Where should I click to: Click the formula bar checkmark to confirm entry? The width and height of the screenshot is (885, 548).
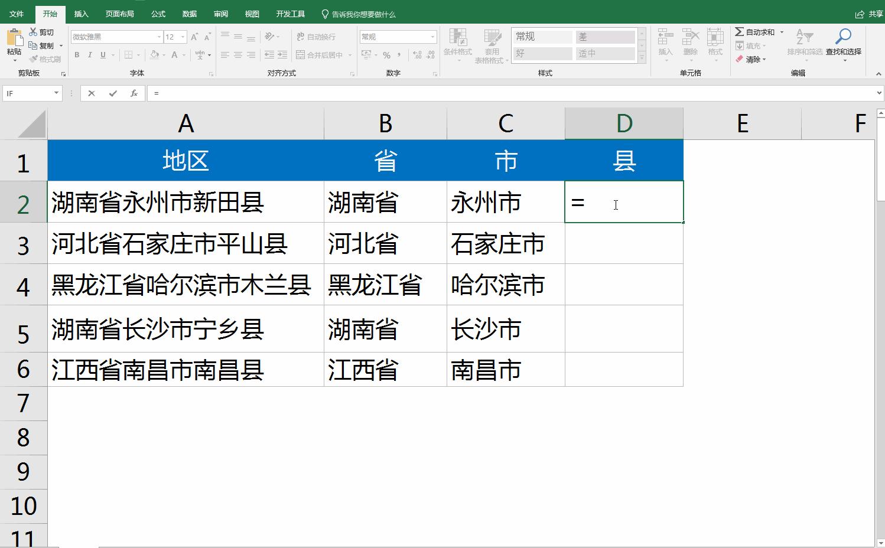[x=112, y=93]
